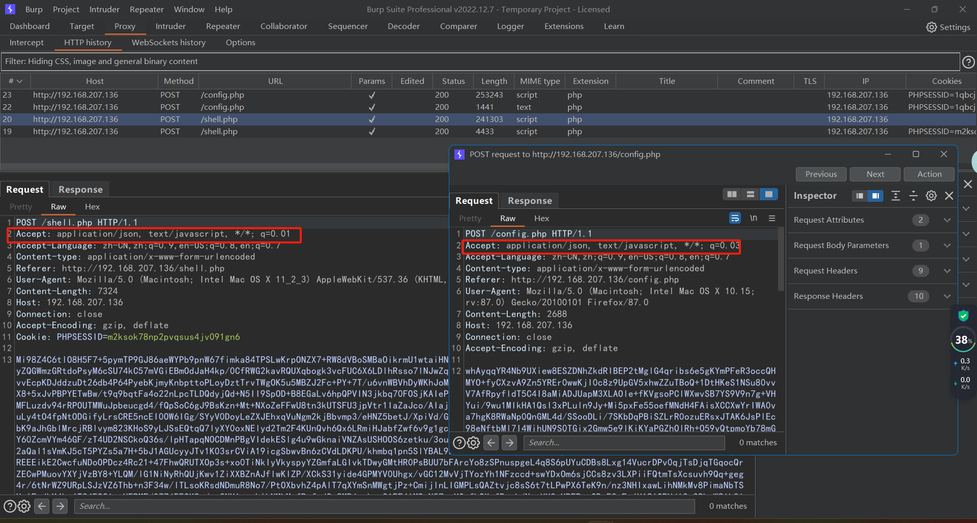Show the Response tab in popup window

[530, 201]
